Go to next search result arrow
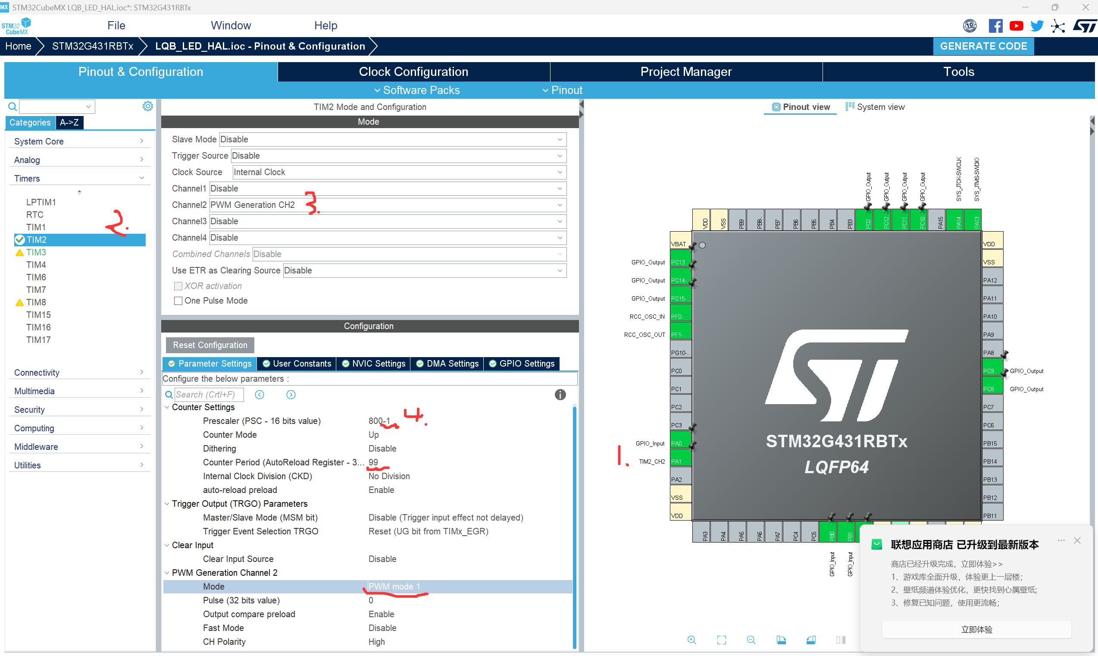 pos(291,394)
